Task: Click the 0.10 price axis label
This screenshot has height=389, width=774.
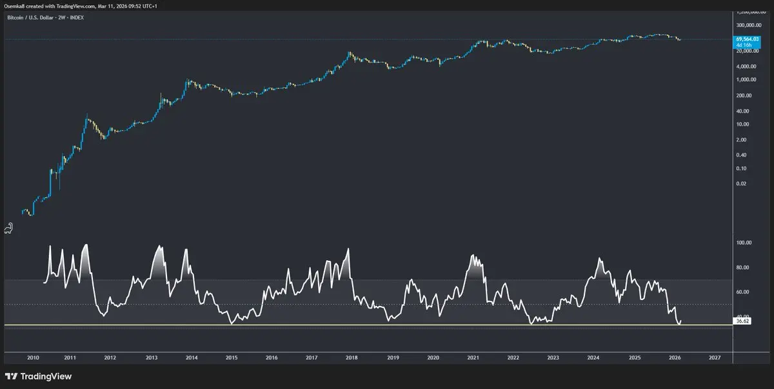Action: point(740,168)
